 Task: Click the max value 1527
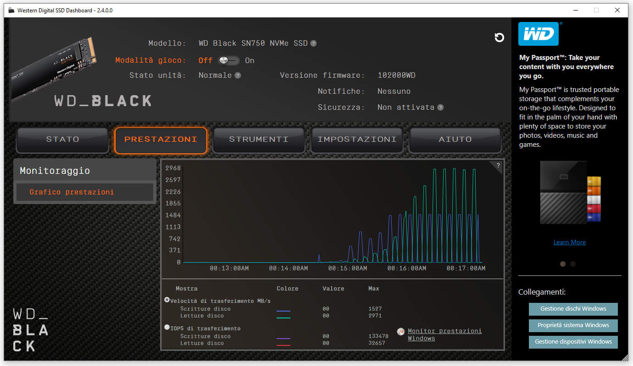click(x=375, y=309)
